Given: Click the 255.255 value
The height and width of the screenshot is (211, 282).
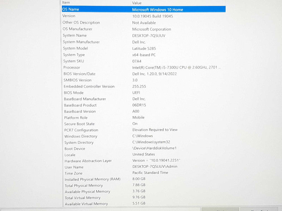Looking at the screenshot, I should (x=139, y=86).
